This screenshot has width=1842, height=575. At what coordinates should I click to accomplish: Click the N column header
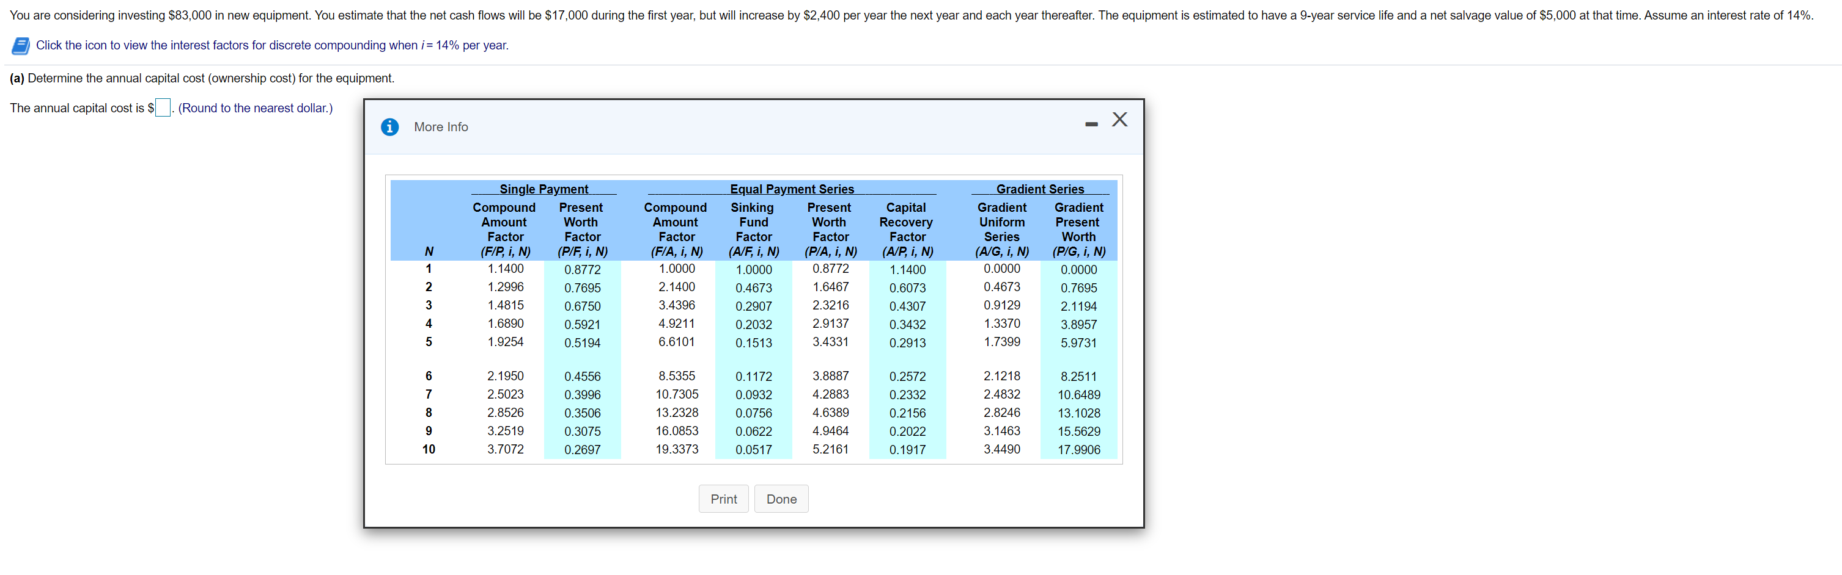pos(429,251)
